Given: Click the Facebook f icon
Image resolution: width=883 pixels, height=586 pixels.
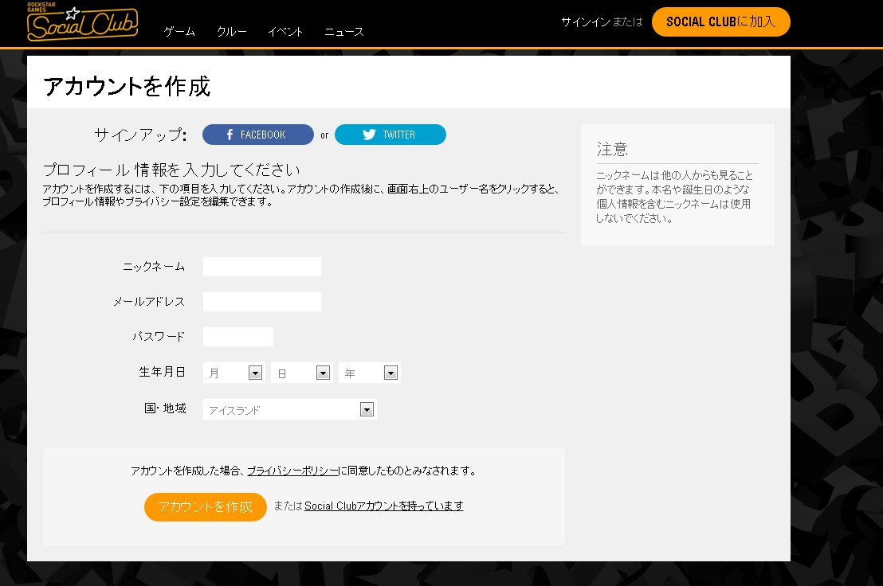Looking at the screenshot, I should pos(230,135).
